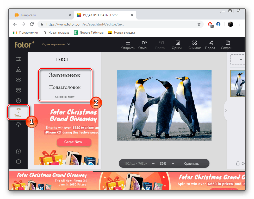The image size is (254, 199).
Task: Open the Basic adjustments sliders icon
Action: tap(18, 59)
